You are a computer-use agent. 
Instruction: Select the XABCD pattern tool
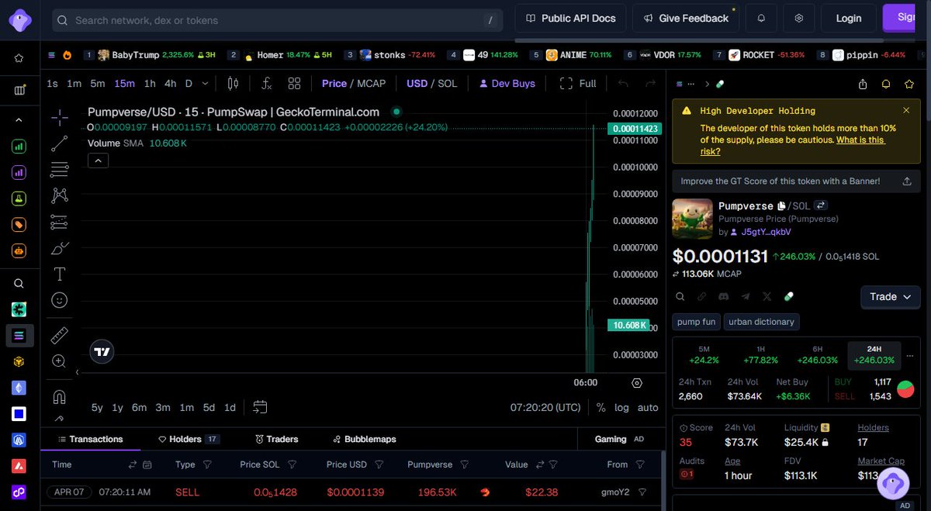(x=60, y=195)
